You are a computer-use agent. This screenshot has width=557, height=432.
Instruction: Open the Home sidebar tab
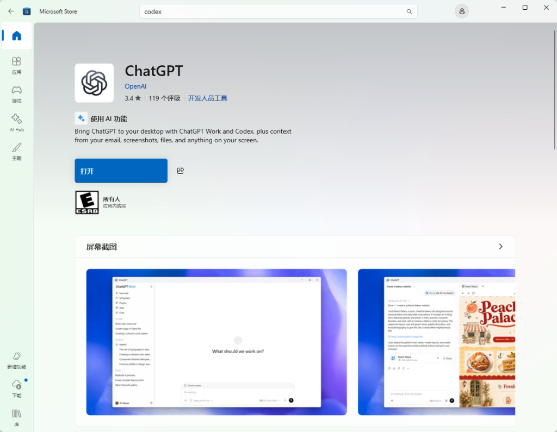(x=17, y=35)
